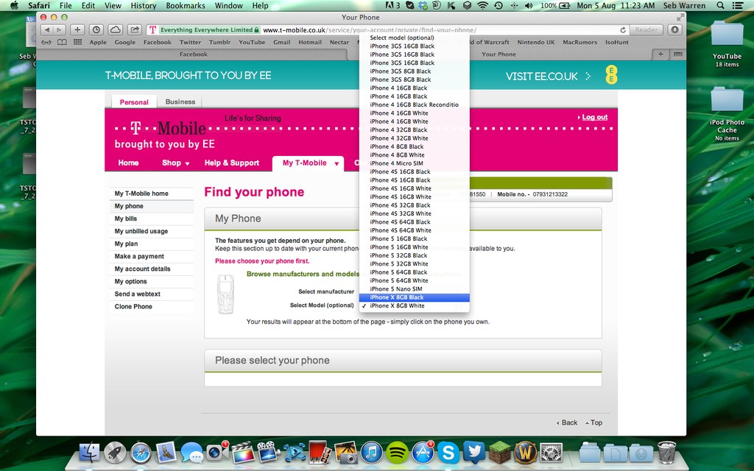Click the Share toolbar button
This screenshot has height=471, width=754.
pyautogui.click(x=135, y=29)
